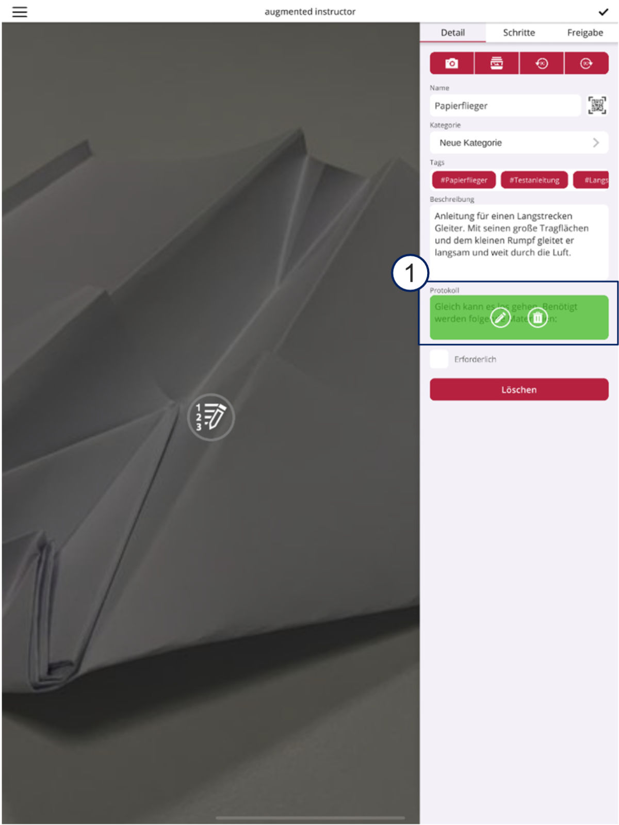619x825 pixels.
Task: Open the Kategorie selection field
Action: (519, 142)
